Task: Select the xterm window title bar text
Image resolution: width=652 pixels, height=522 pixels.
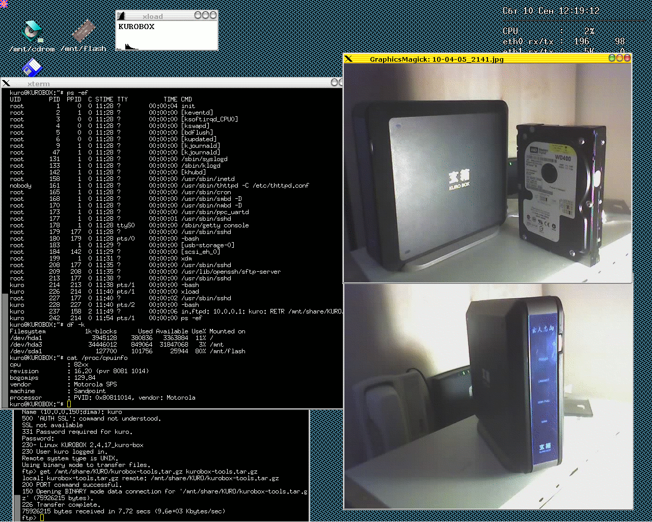Action: pos(39,84)
